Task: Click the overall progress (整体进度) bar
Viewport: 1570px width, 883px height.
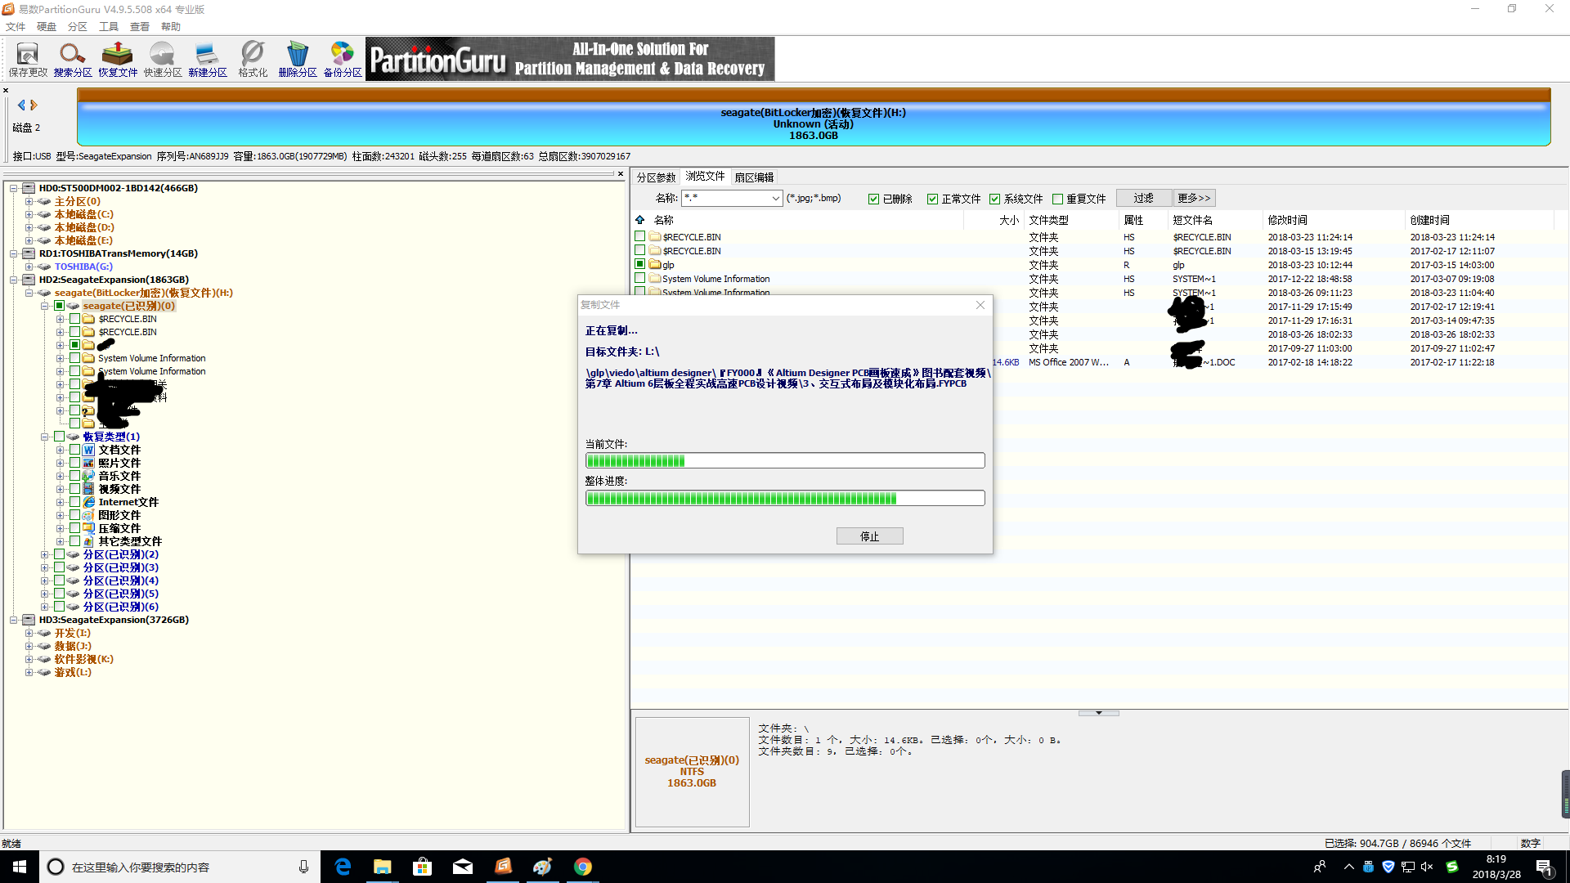Action: tap(785, 498)
